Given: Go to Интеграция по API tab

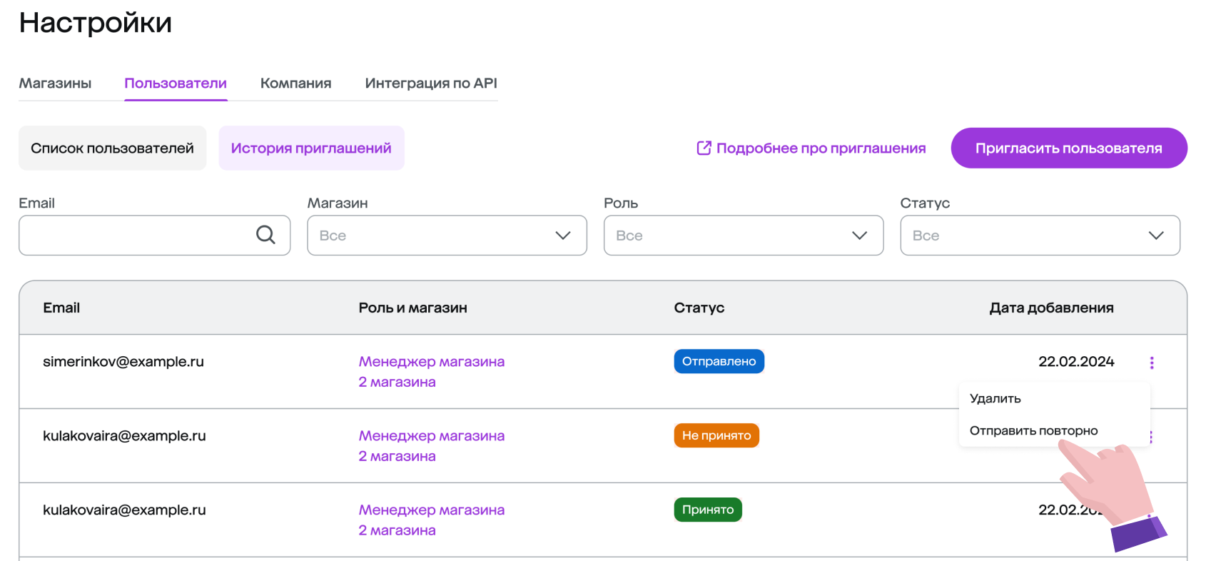Looking at the screenshot, I should pos(430,84).
